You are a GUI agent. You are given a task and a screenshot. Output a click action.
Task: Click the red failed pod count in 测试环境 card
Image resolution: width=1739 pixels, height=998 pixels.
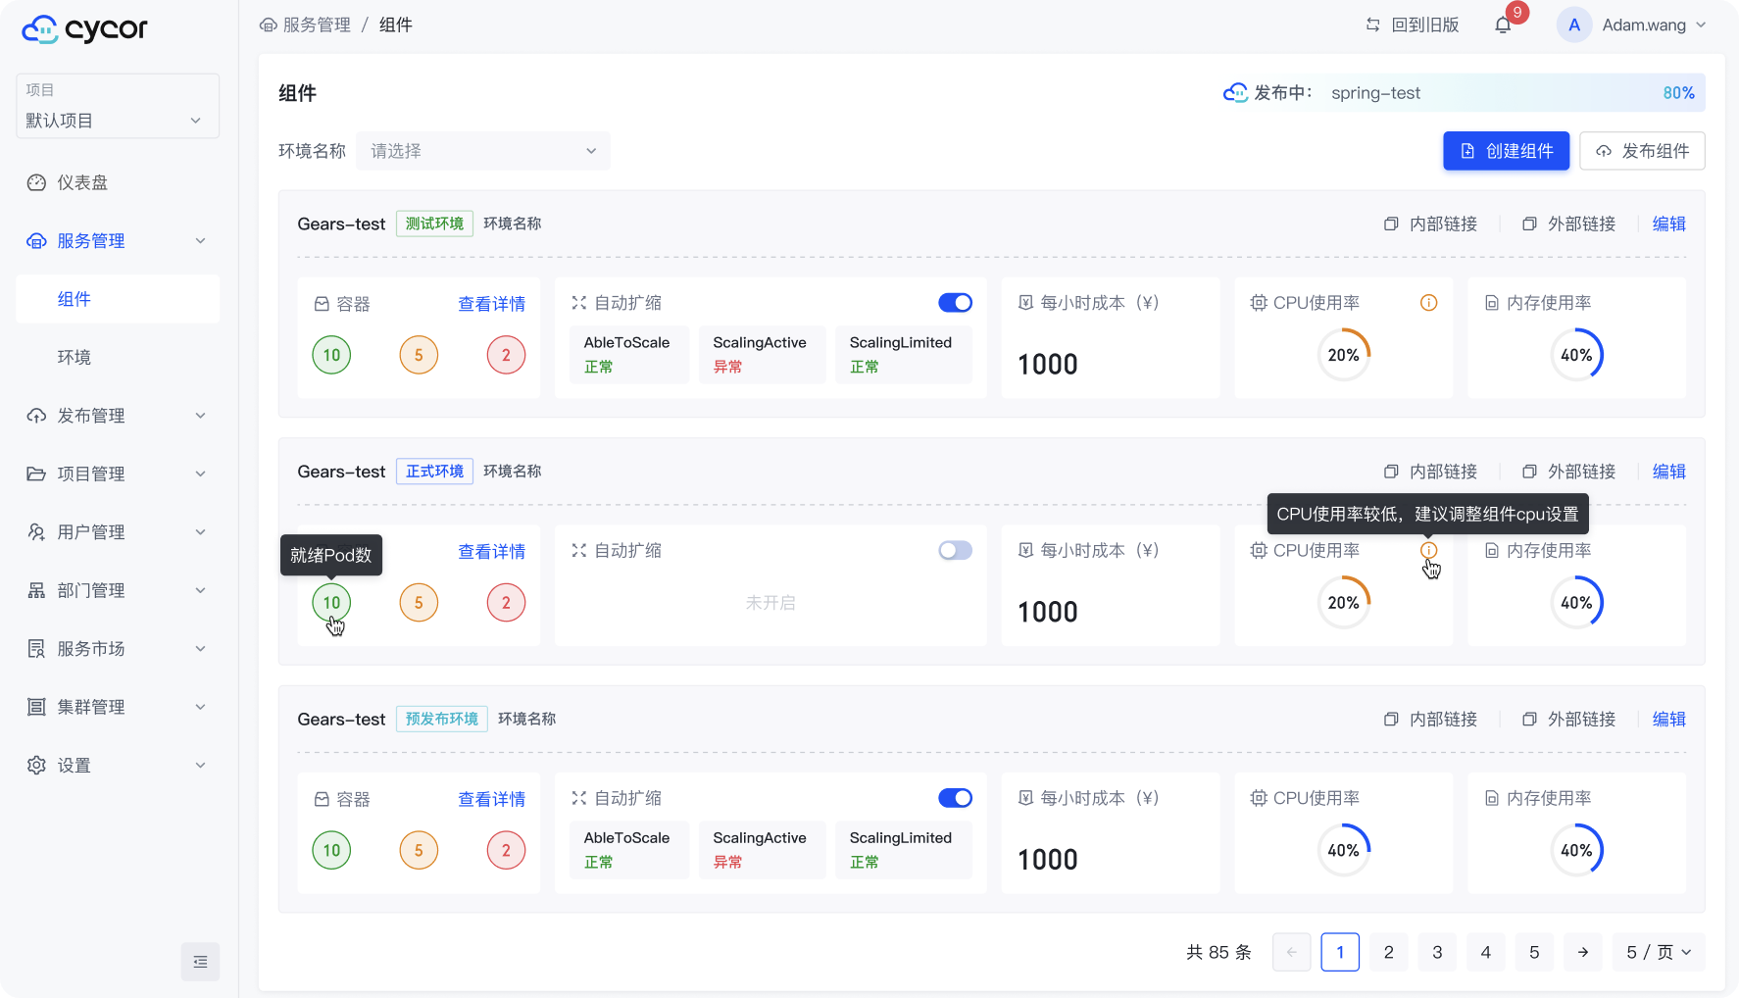[506, 355]
